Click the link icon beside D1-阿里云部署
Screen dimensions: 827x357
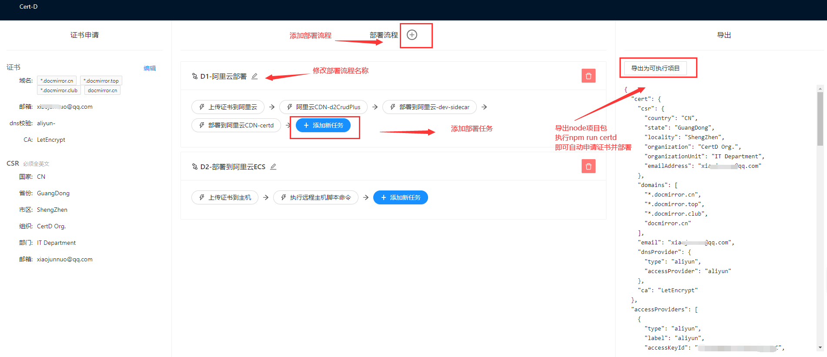point(195,76)
